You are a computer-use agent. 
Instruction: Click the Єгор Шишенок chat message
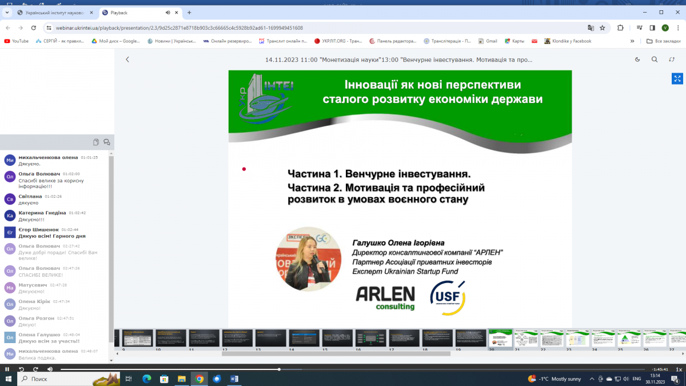(52, 236)
